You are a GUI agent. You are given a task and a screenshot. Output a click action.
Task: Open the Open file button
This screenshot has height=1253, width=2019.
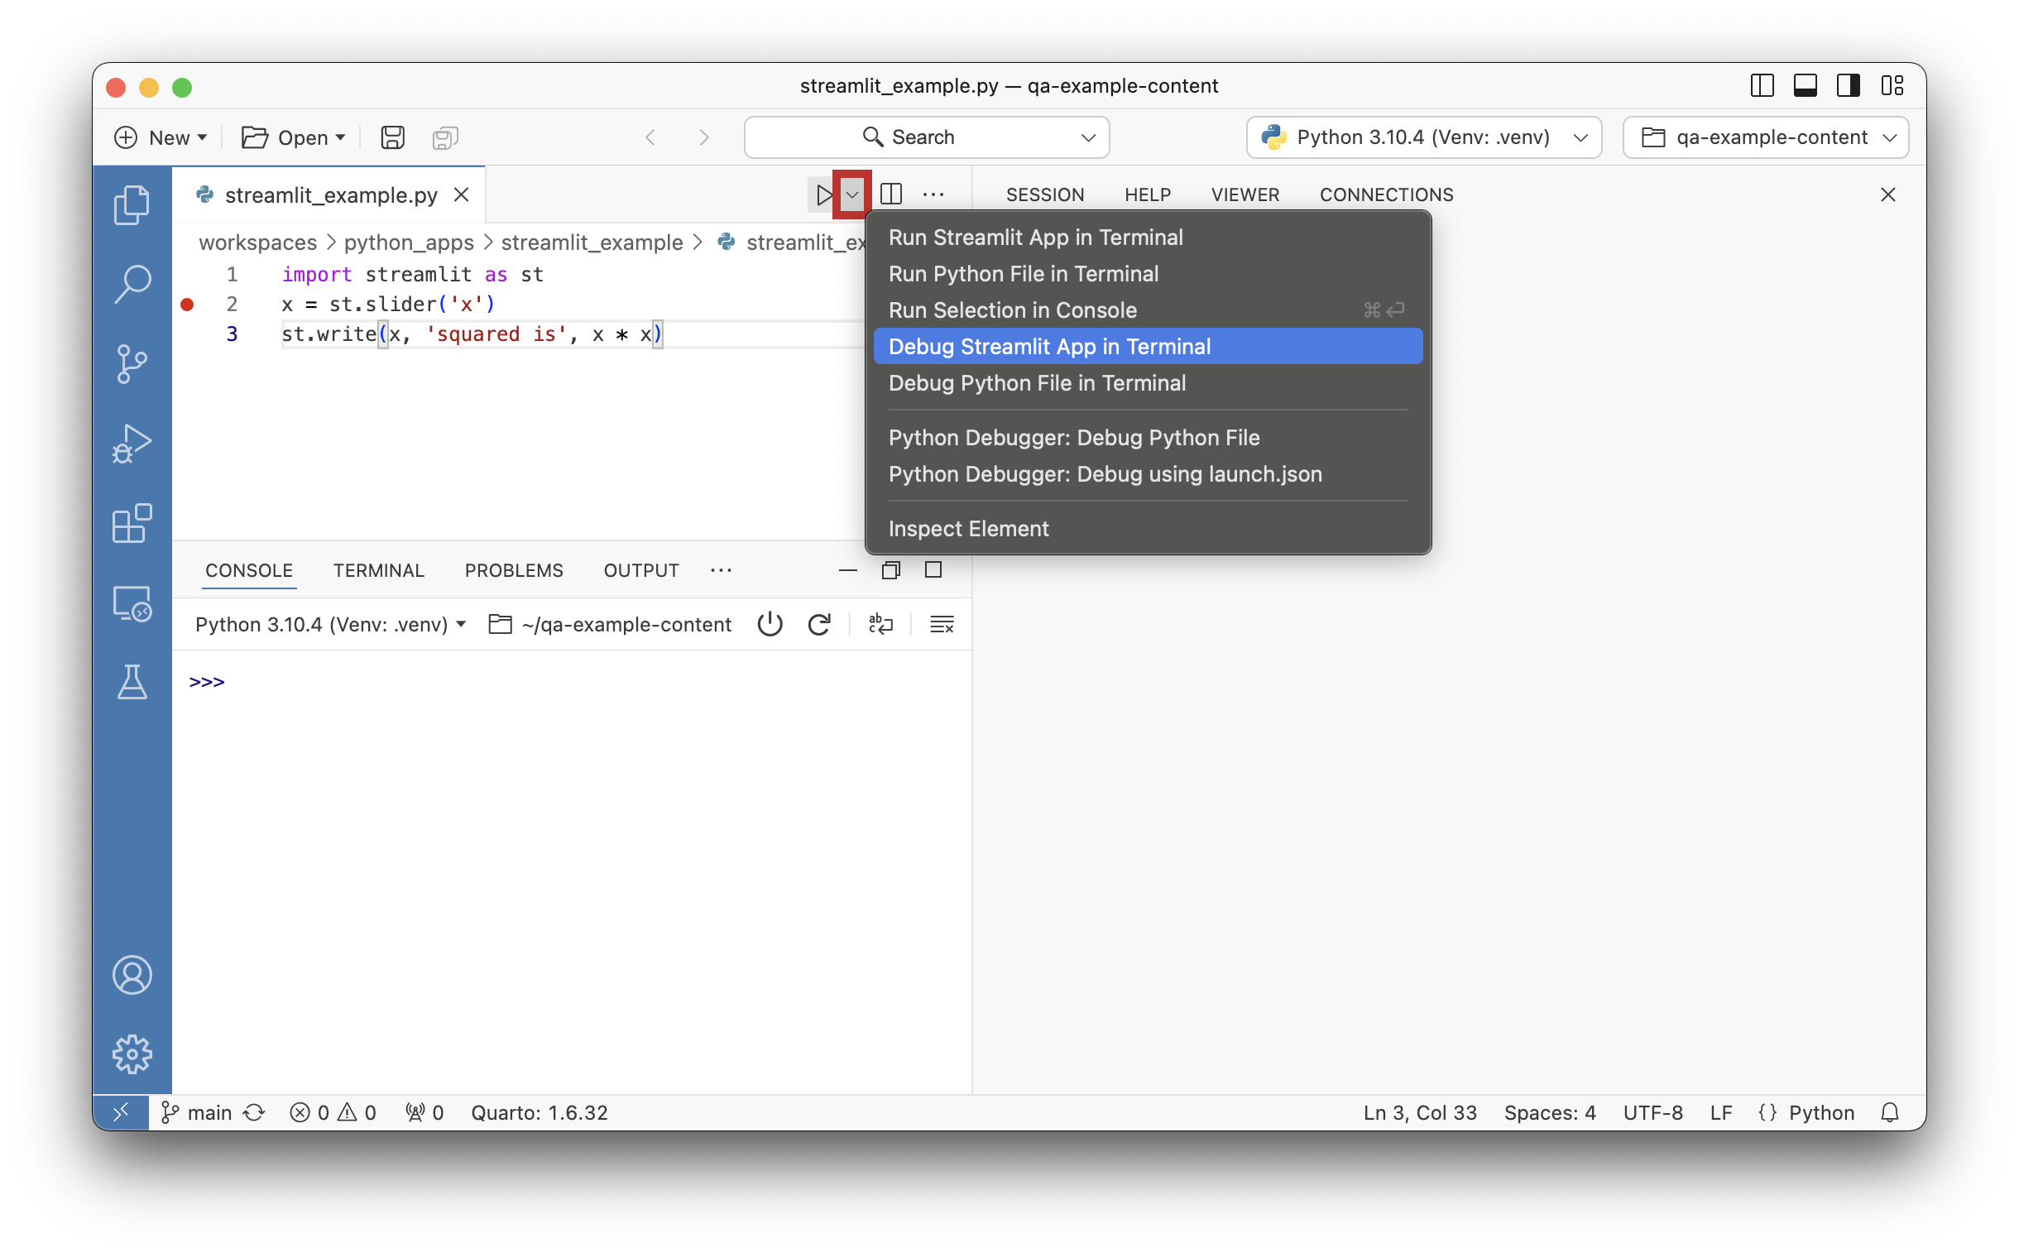click(292, 137)
